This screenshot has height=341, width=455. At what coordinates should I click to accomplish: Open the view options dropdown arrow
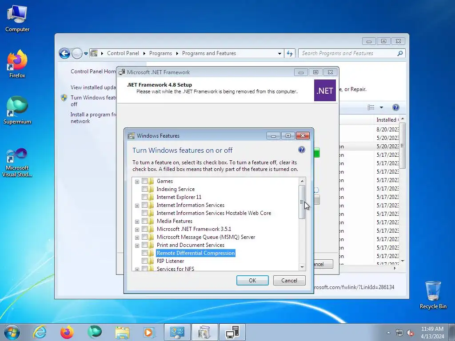381,107
